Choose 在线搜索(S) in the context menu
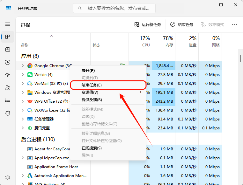Viewport: 243px width, 185px height. click(108, 148)
